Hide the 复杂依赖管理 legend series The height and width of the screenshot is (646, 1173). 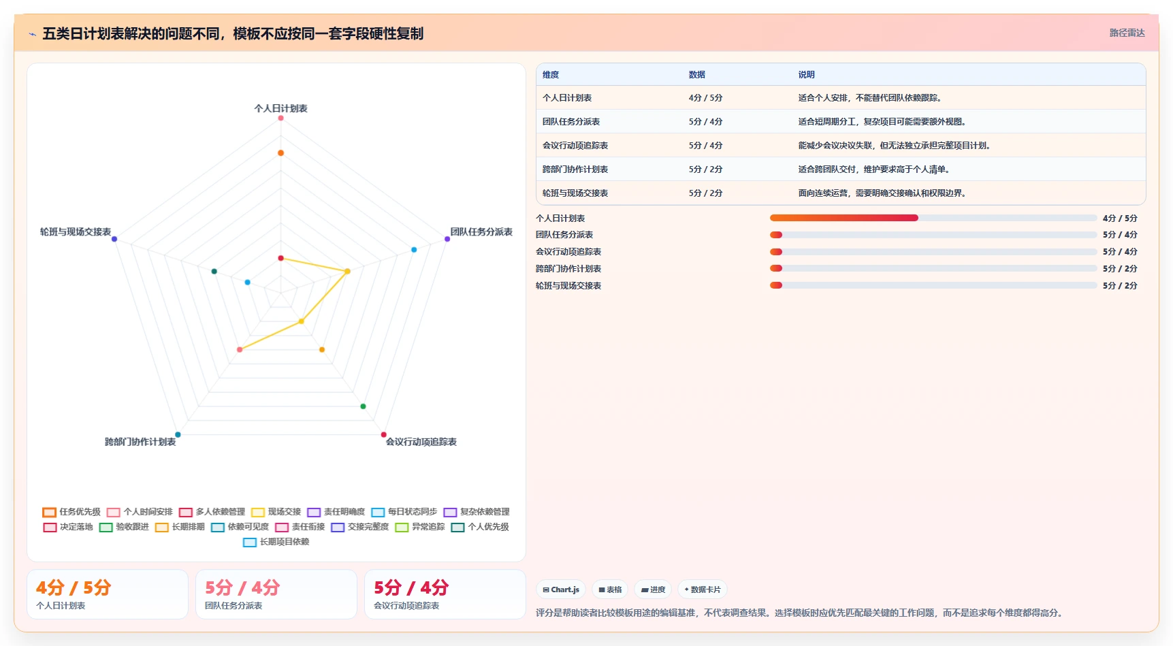point(477,512)
